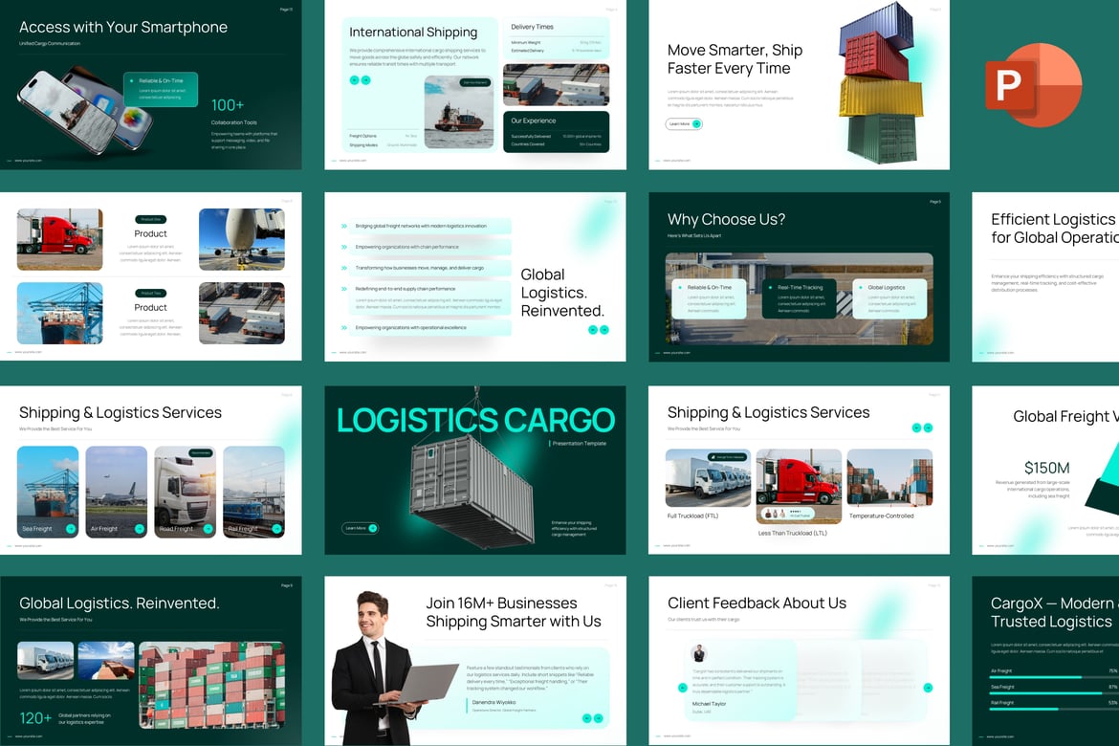Click the 120+ global partners figure
This screenshot has height=746, width=1119.
(x=35, y=718)
